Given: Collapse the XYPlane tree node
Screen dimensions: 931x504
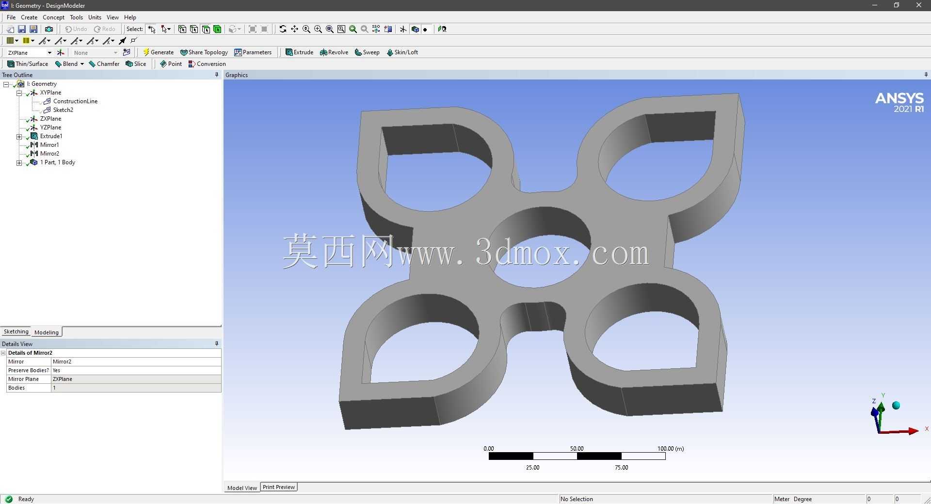Looking at the screenshot, I should tap(19, 93).
